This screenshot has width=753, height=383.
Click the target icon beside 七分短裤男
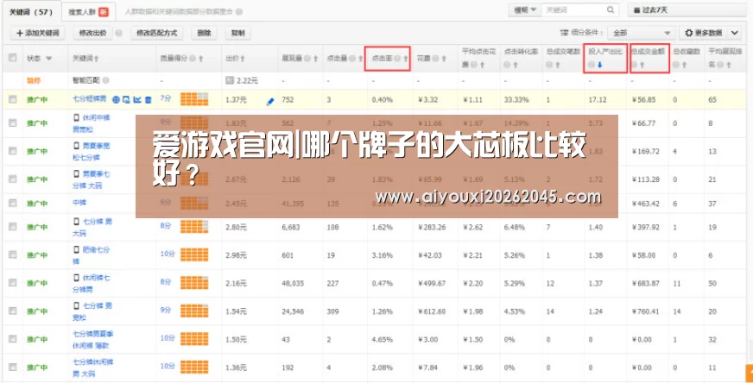click(x=116, y=100)
